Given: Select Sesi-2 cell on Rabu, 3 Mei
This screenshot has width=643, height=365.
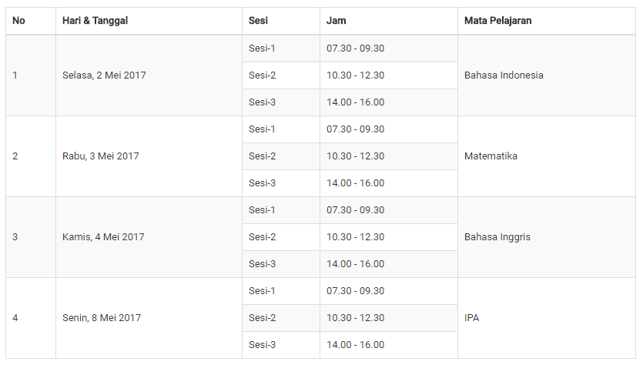Looking at the screenshot, I should (281, 156).
